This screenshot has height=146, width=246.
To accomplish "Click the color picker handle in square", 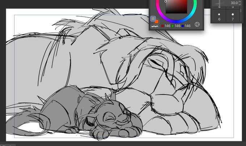I will [166, 1].
